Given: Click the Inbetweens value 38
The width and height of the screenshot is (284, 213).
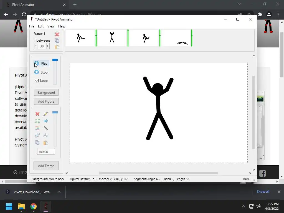Looking at the screenshot, I should tap(42, 46).
